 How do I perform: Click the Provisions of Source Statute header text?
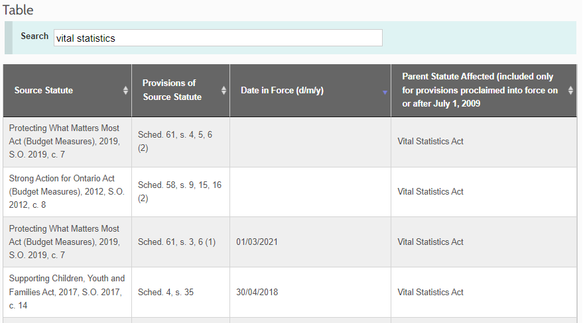[172, 90]
